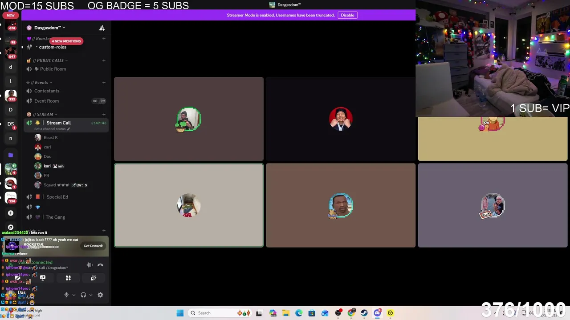This screenshot has width=570, height=320.
Task: Open the Windows Start menu
Action: pos(180,313)
